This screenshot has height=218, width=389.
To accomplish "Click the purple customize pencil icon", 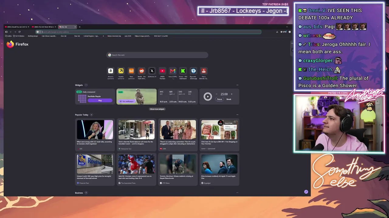I will click(x=306, y=192).
